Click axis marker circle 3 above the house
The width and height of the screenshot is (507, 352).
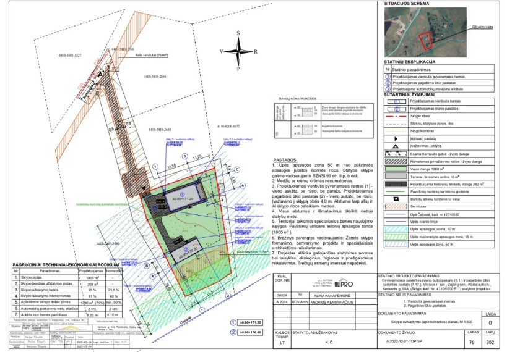tap(185, 156)
